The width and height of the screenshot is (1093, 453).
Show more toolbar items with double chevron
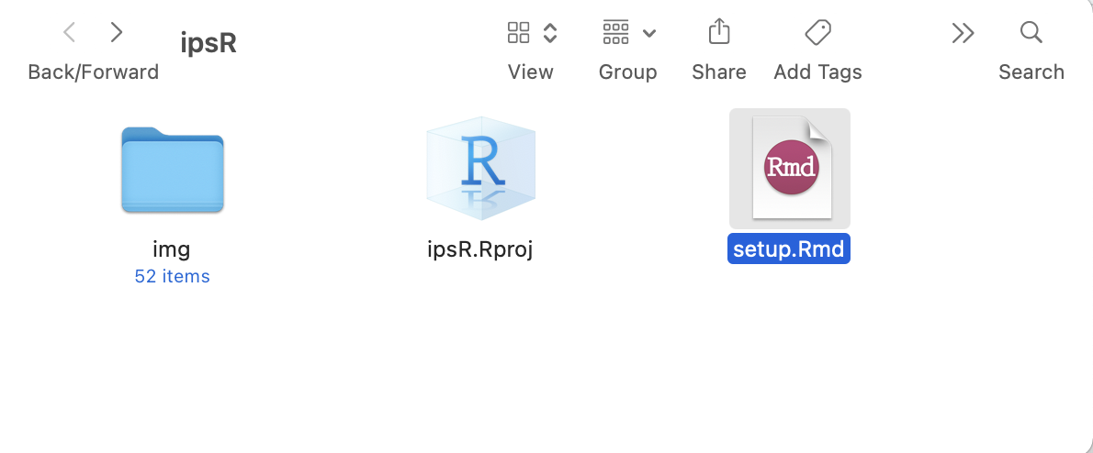point(962,34)
